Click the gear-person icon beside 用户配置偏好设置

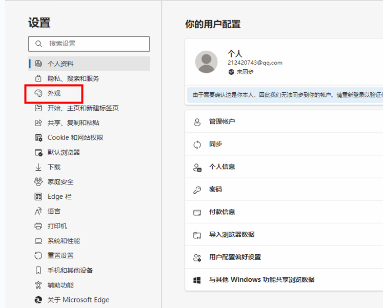[197, 258]
